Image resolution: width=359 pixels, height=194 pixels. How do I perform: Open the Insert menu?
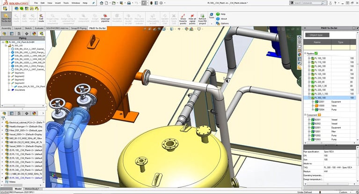[58, 3]
